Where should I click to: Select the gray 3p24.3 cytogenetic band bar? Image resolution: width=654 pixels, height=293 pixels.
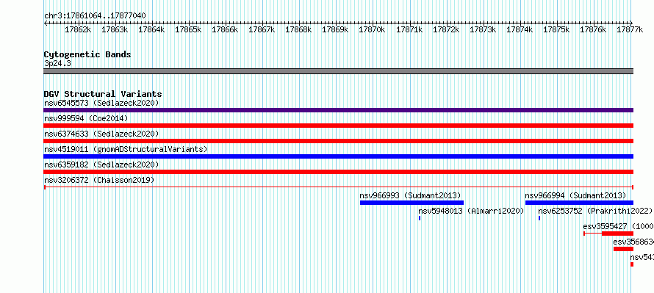338,71
